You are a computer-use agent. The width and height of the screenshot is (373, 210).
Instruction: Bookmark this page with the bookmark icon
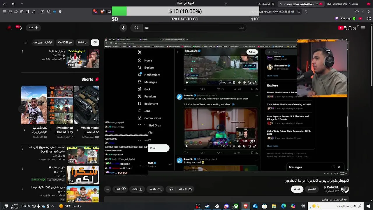(306, 12)
